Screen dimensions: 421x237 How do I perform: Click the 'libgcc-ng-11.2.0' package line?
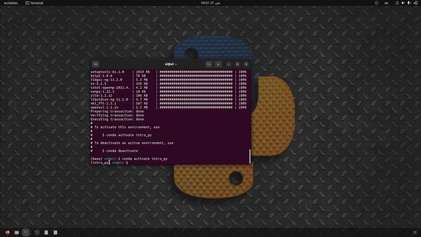168,80
